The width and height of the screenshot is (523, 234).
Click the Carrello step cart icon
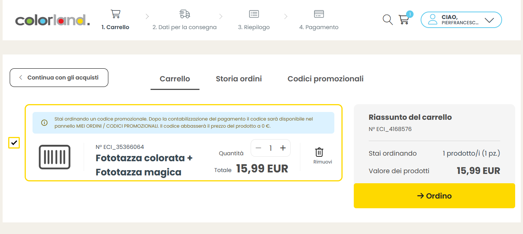(115, 14)
